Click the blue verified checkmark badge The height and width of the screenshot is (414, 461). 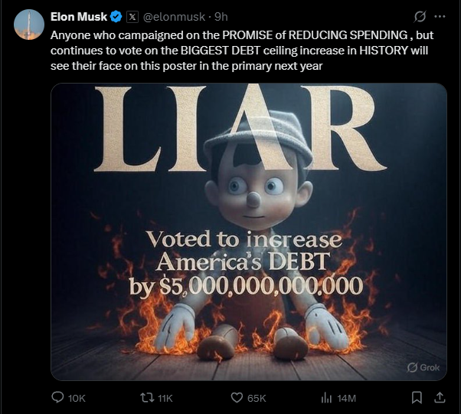point(116,17)
